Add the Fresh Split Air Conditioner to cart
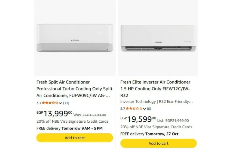 pos(75,138)
